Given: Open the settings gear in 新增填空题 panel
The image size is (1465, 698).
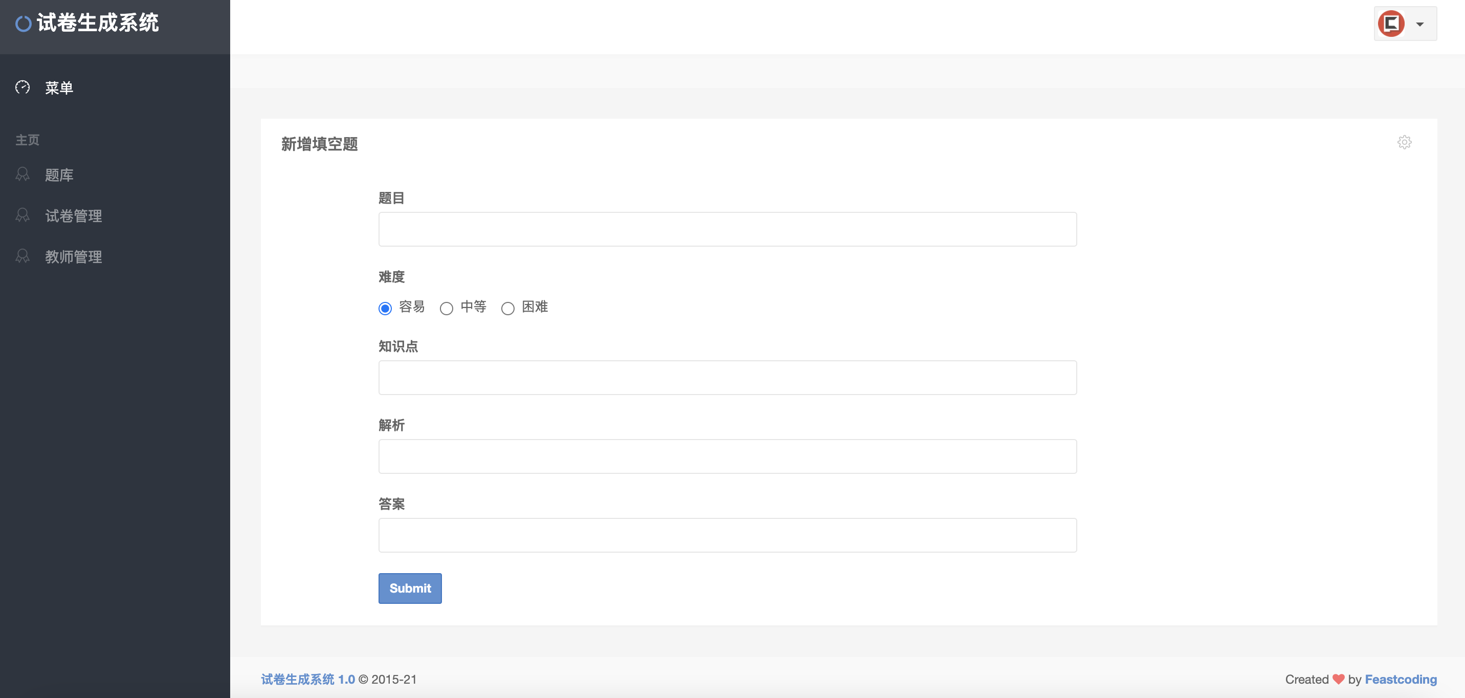Looking at the screenshot, I should tap(1404, 142).
